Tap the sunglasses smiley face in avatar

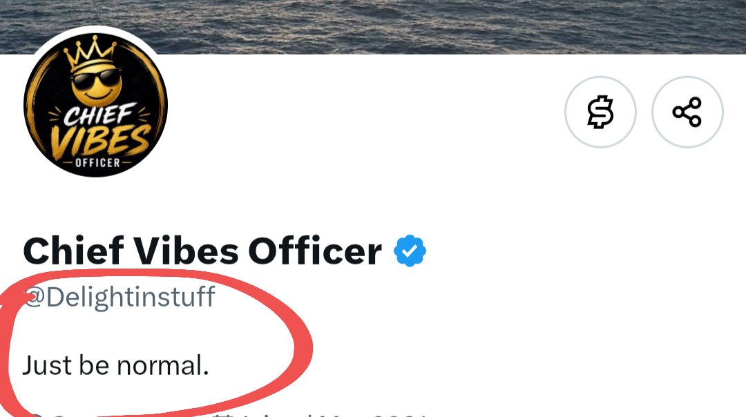click(97, 86)
